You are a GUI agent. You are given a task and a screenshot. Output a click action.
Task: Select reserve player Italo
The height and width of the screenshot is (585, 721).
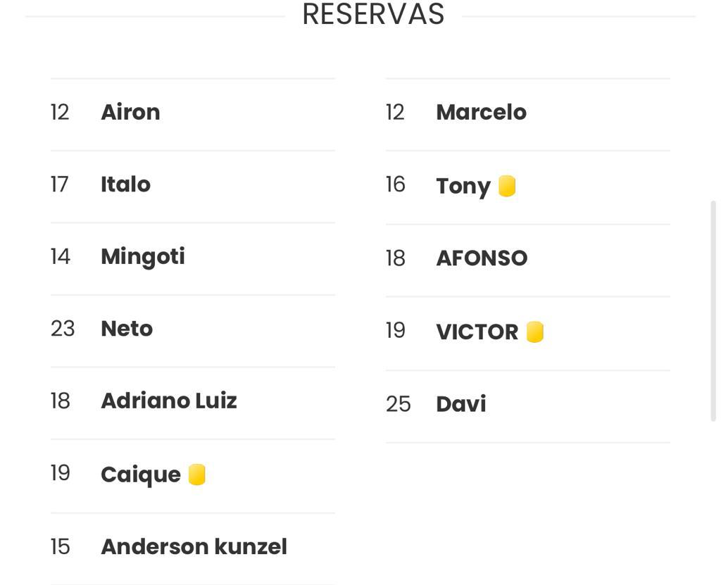point(125,184)
